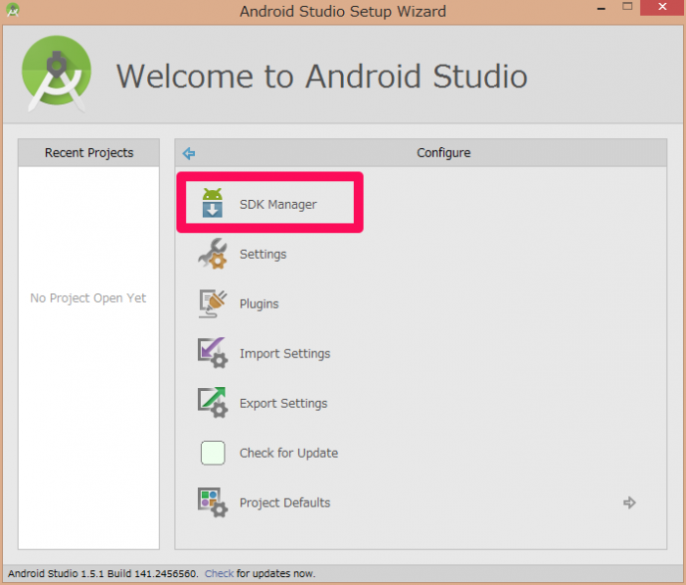Minimize the Setup Wizard window
The image size is (686, 585).
point(602,9)
